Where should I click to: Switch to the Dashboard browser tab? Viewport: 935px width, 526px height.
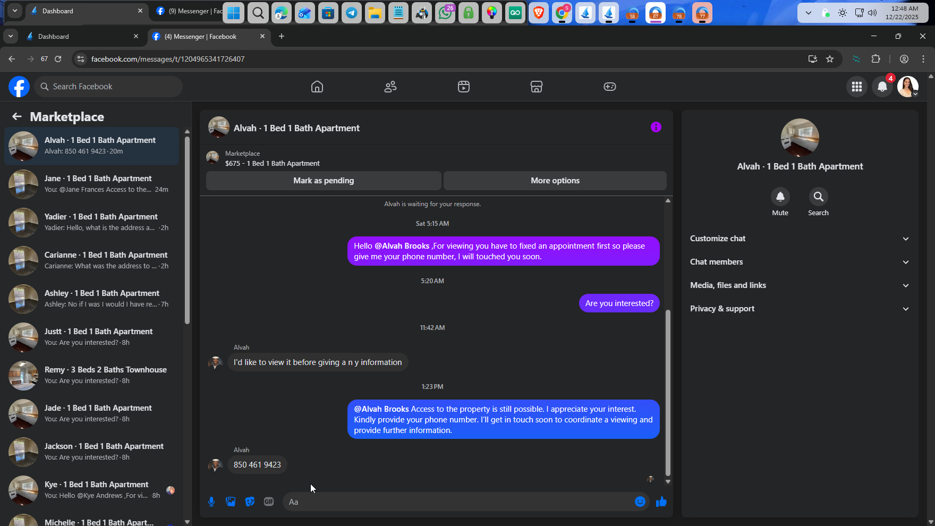[x=82, y=36]
